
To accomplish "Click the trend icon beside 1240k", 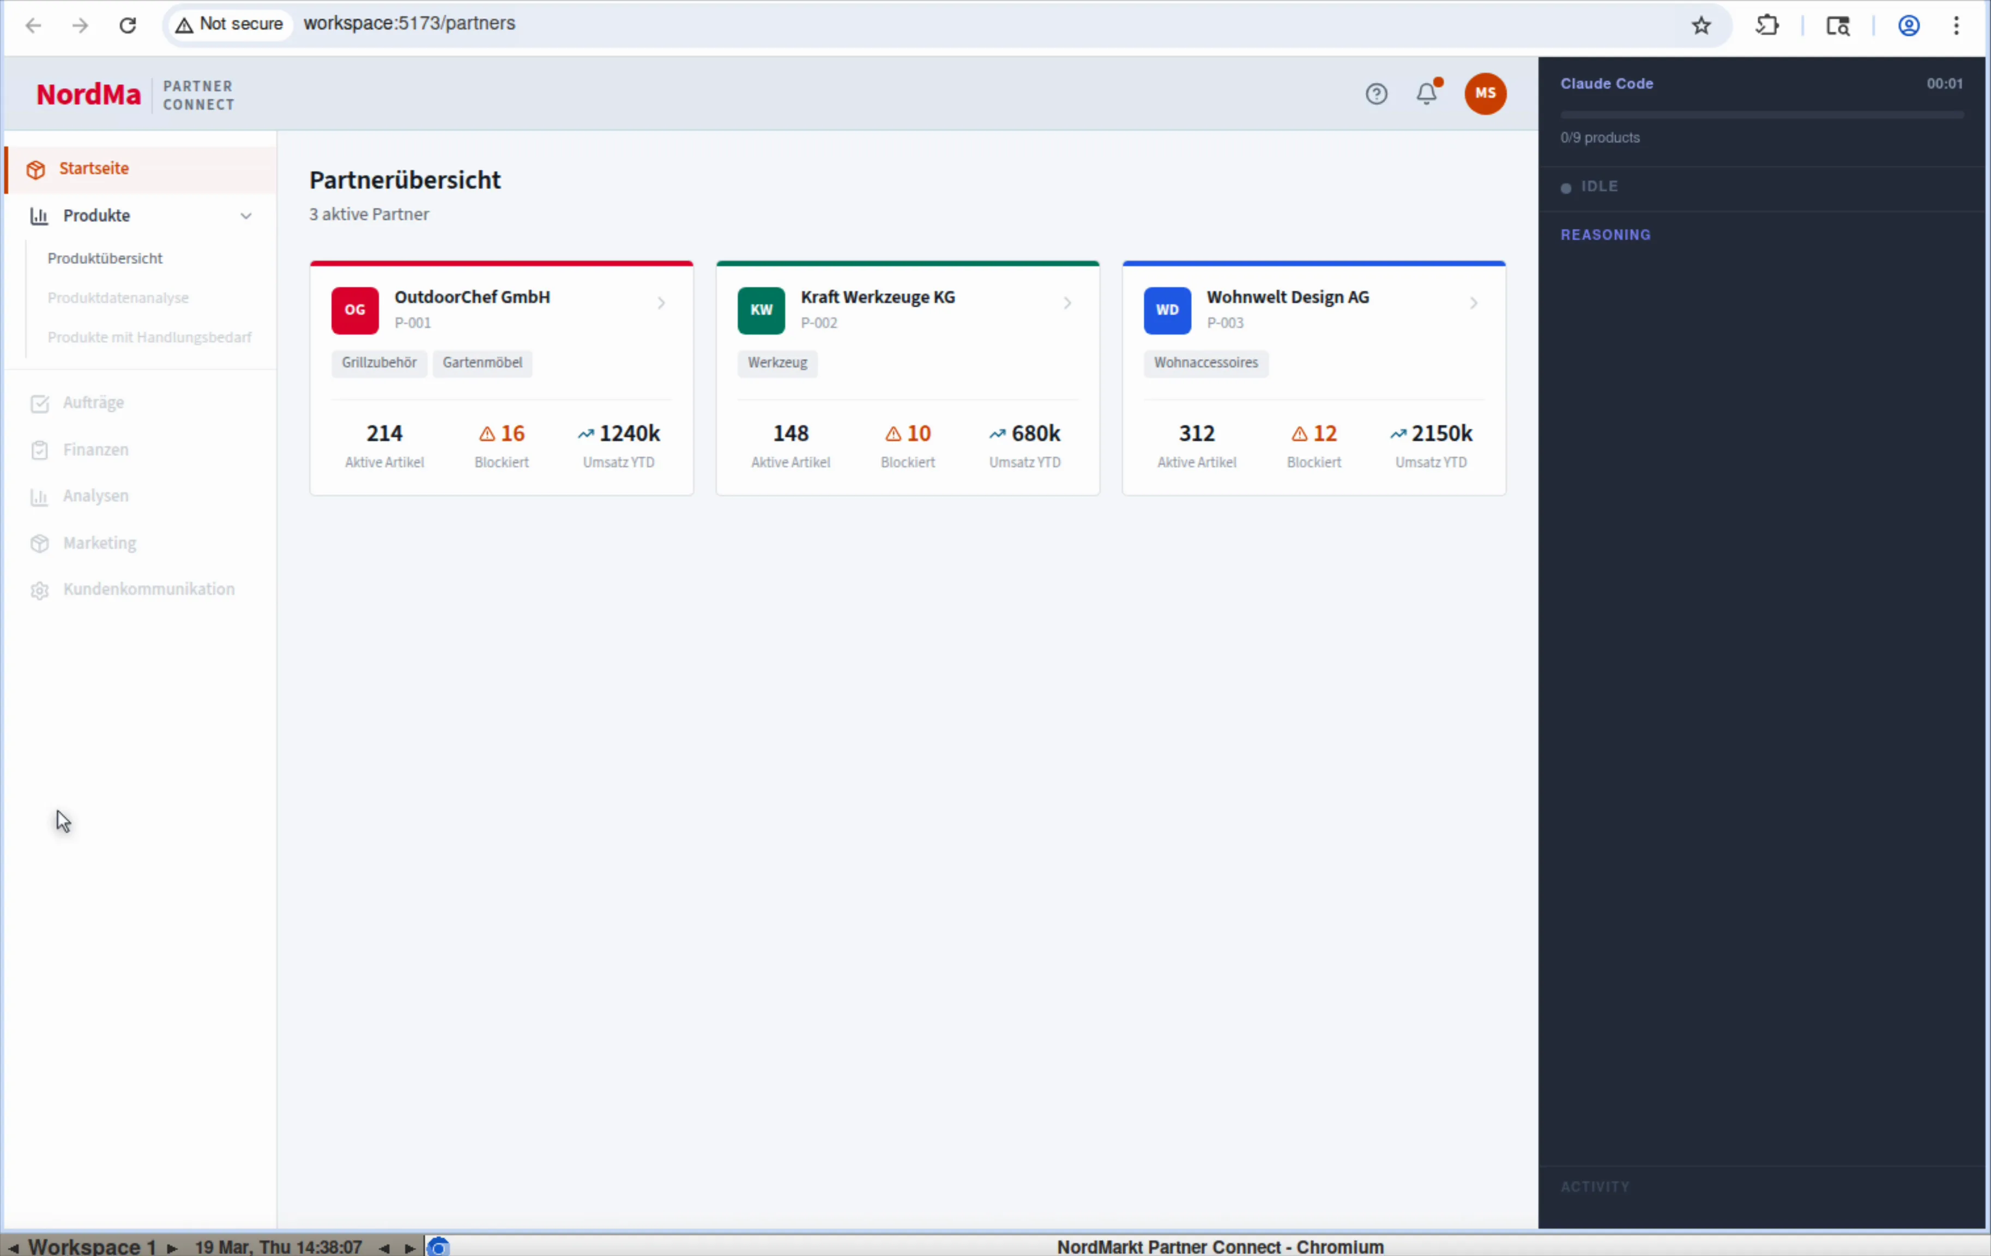I will 586,433.
